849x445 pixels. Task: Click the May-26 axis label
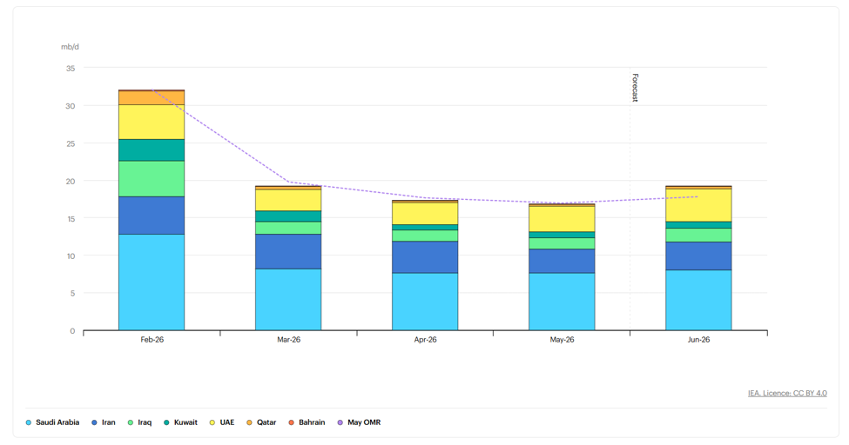562,340
